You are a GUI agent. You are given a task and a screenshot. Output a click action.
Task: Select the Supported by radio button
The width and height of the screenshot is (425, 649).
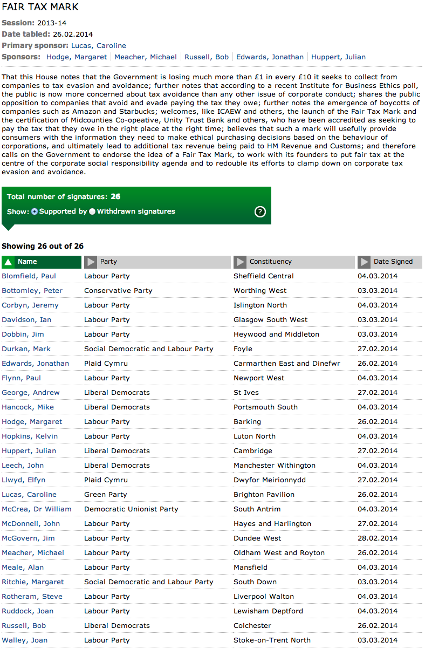[35, 211]
